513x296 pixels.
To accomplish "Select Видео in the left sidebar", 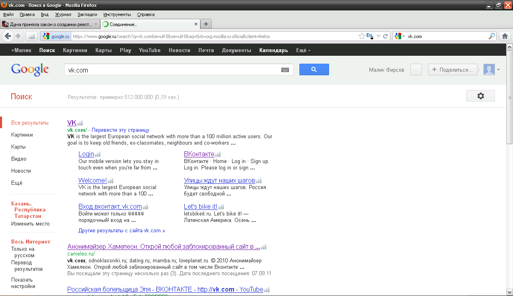I will [x=19, y=159].
